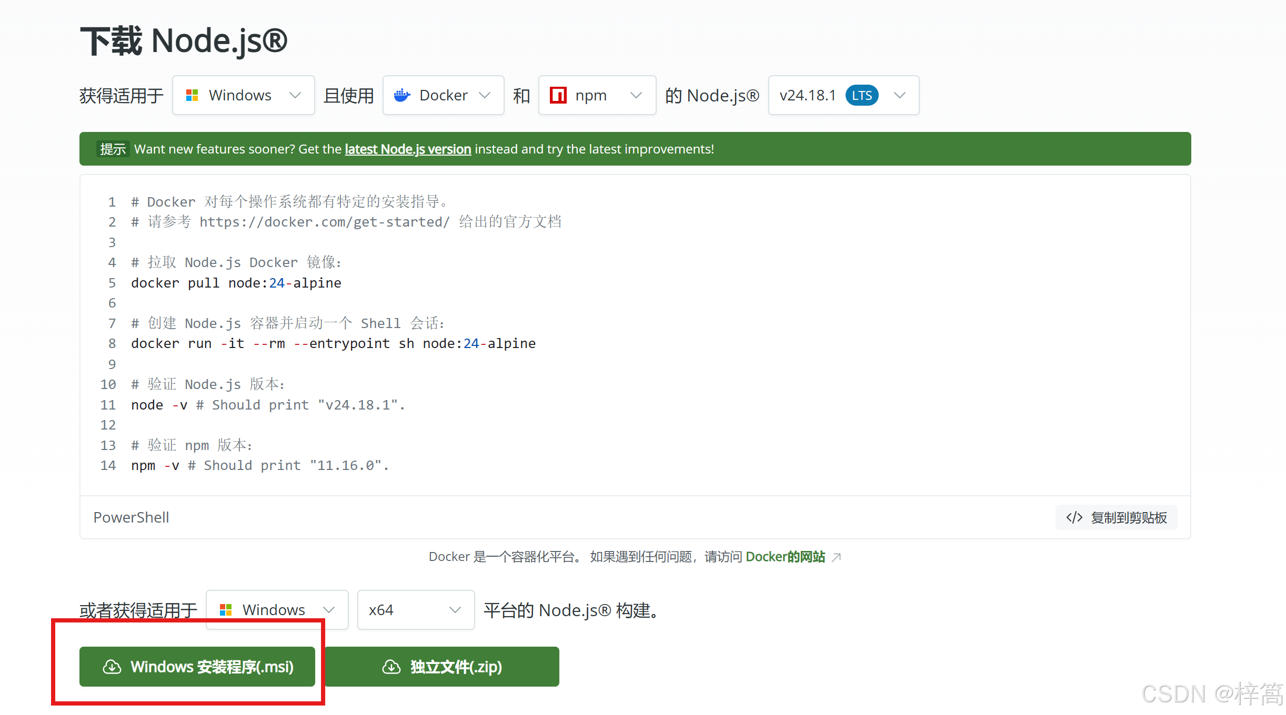Click the comment about starting a Shell 会话
1286x715 pixels.
(x=288, y=323)
